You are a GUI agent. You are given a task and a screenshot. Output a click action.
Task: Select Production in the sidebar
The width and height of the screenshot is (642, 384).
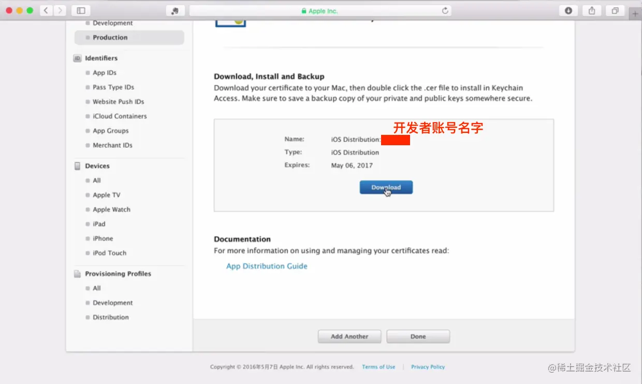click(129, 37)
